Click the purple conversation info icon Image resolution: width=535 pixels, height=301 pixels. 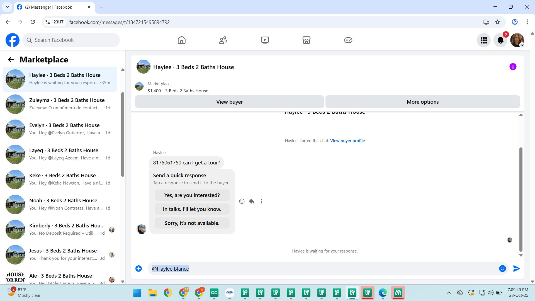[513, 67]
